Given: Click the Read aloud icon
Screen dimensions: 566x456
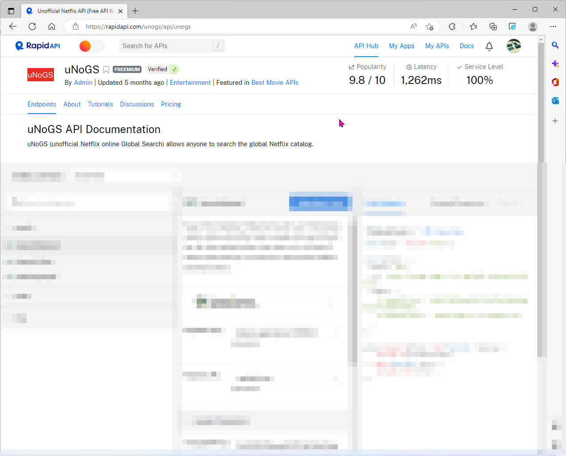Looking at the screenshot, I should point(413,27).
